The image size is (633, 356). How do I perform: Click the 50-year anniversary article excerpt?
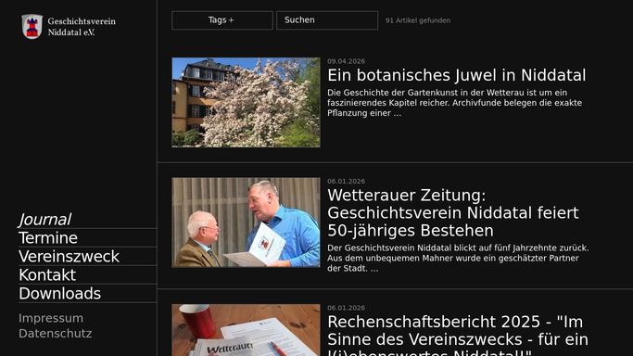tap(458, 259)
